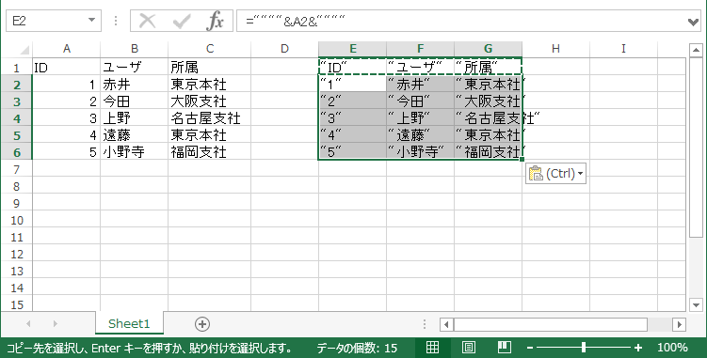The image size is (707, 358).
Task: Select column H header
Action: click(x=555, y=49)
